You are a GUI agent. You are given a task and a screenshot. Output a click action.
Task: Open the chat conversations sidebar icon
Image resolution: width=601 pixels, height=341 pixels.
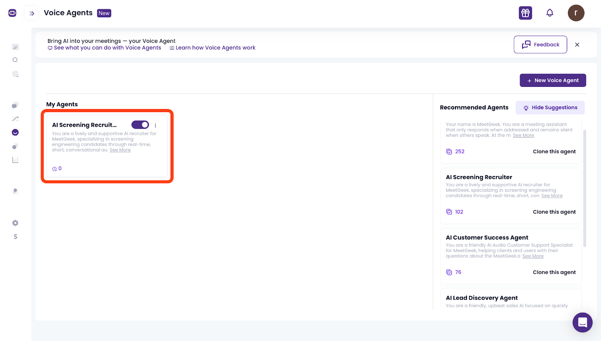click(x=15, y=105)
